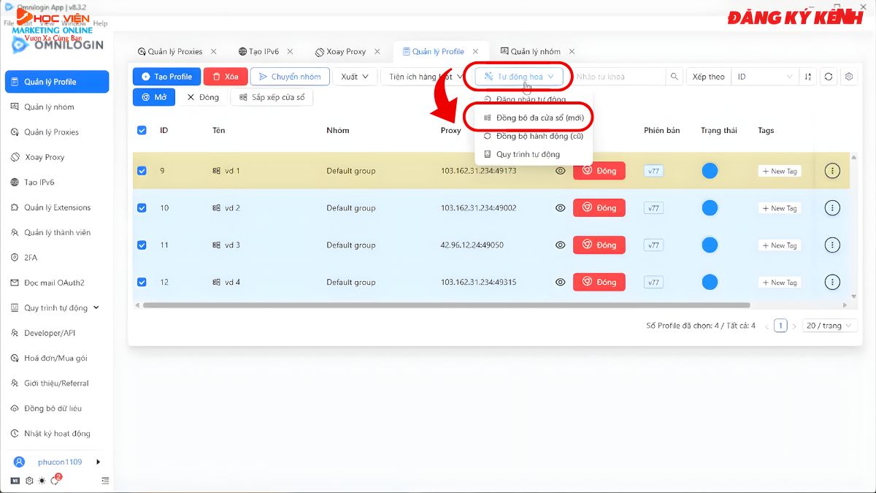This screenshot has width=876, height=493.
Task: Toggle the select-all checkbox in table header
Action: click(142, 131)
